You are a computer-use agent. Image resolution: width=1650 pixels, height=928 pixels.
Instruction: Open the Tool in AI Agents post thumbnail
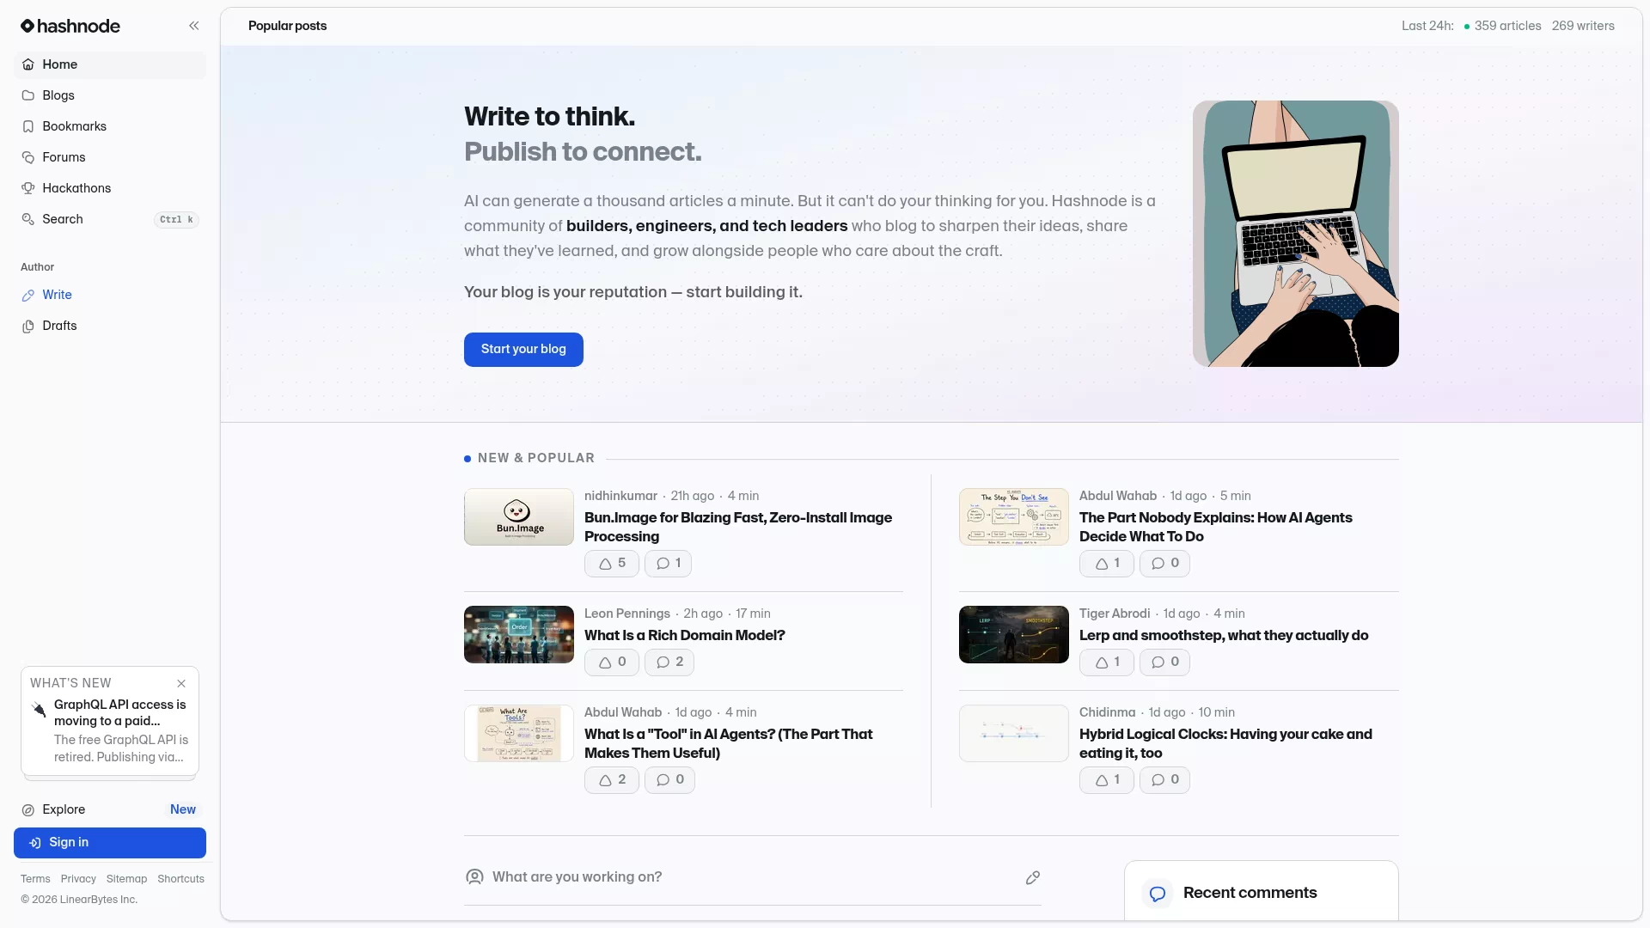click(519, 734)
